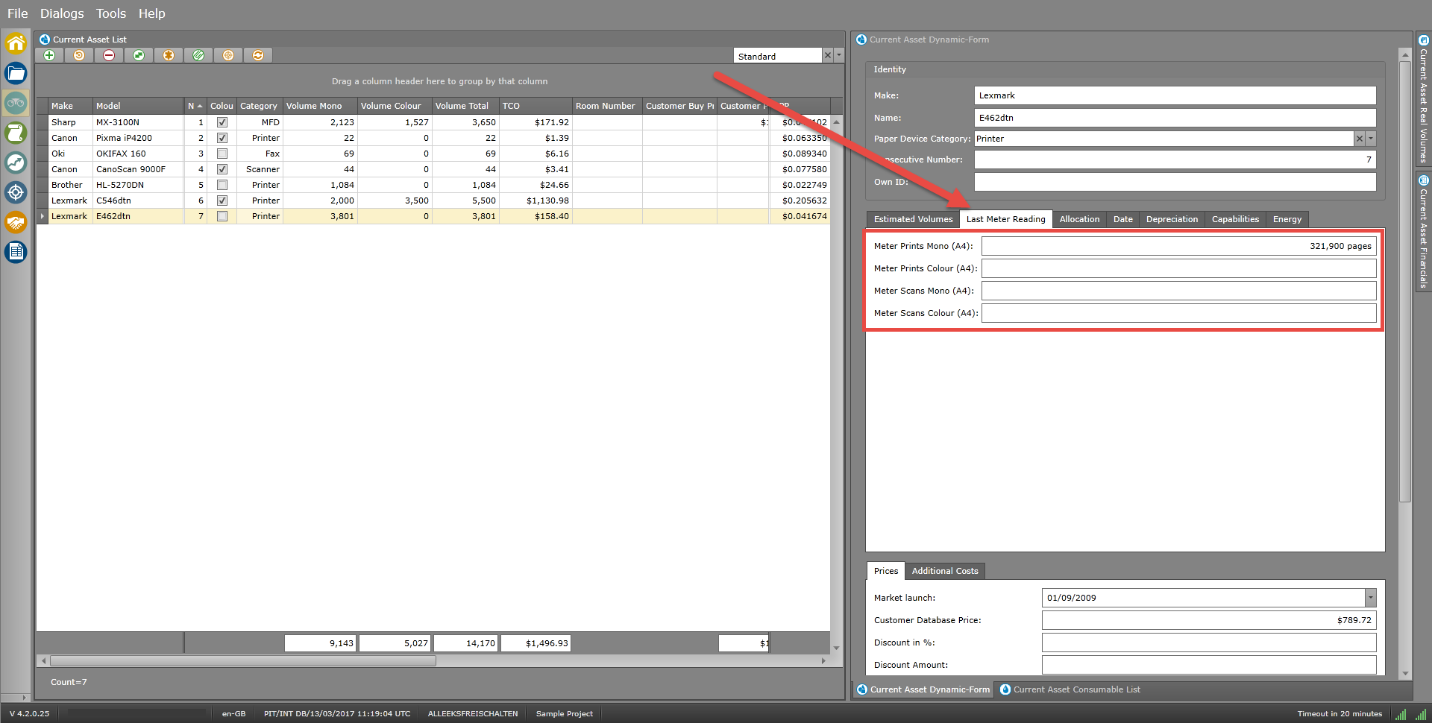Switch to the Depreciation tab
This screenshot has width=1432, height=723.
tap(1172, 219)
